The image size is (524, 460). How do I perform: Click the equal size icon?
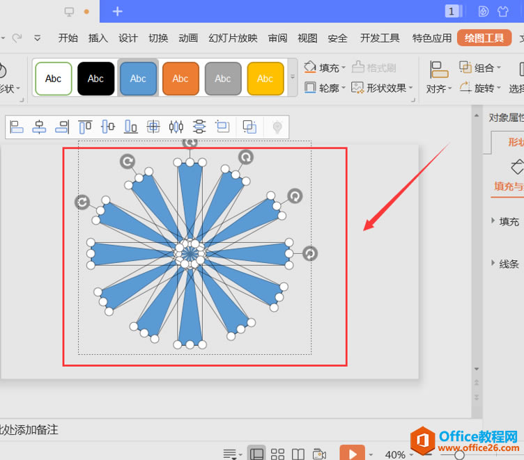coord(222,127)
